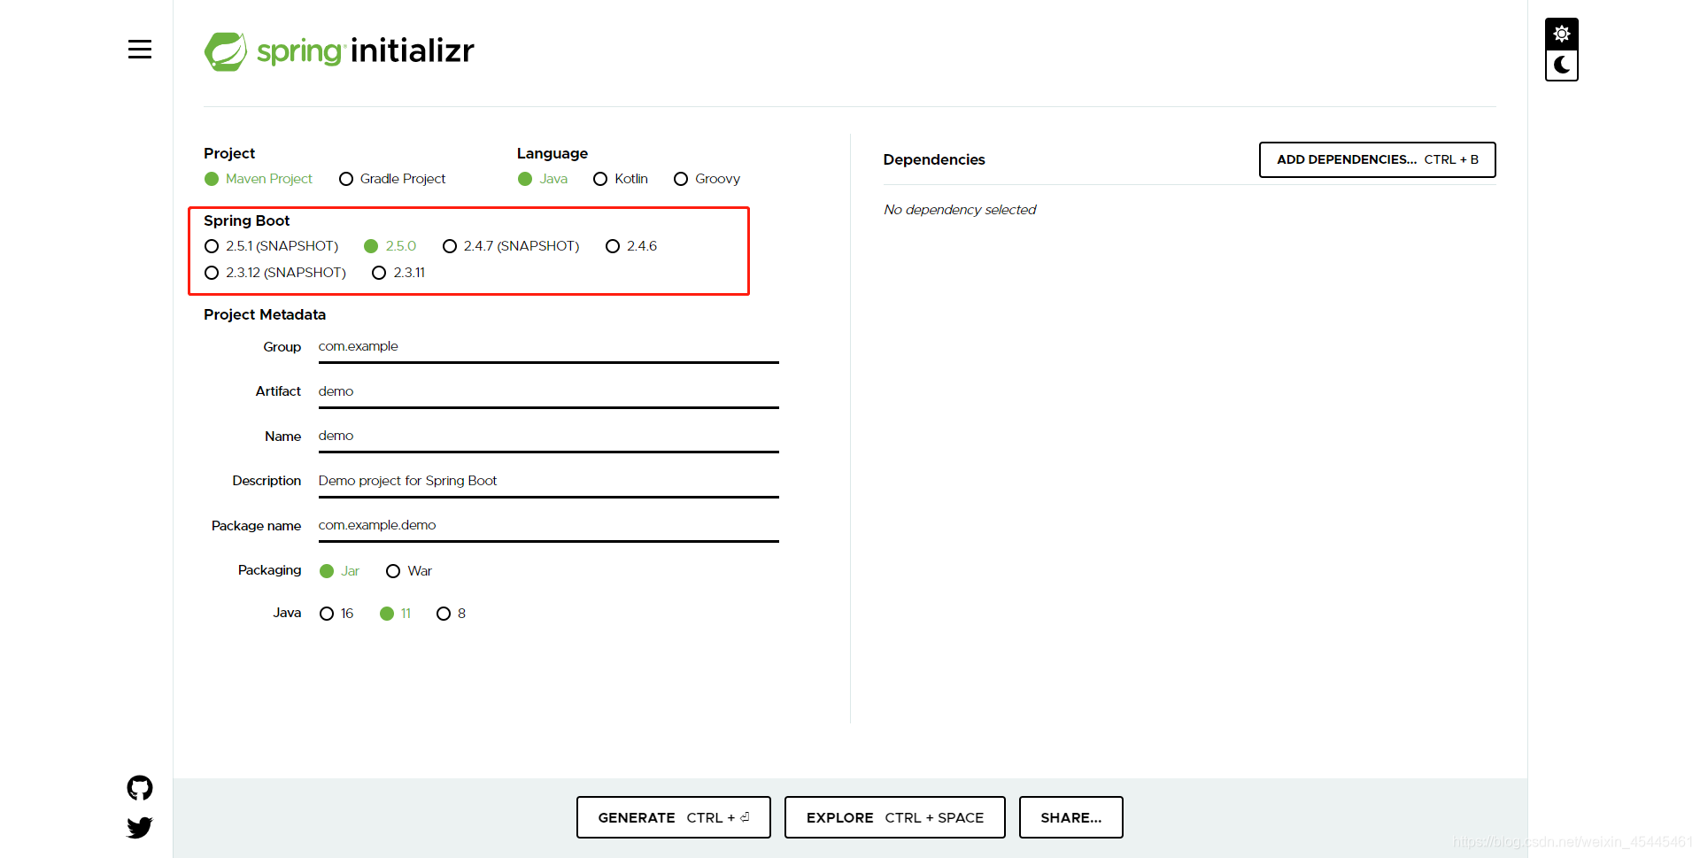Choose War packaging
This screenshot has width=1700, height=858.
409,571
